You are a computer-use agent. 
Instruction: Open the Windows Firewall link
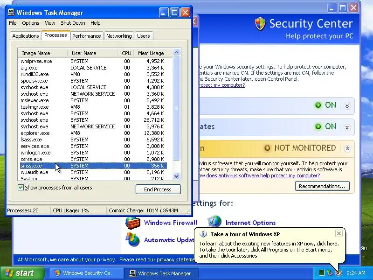[x=171, y=223]
